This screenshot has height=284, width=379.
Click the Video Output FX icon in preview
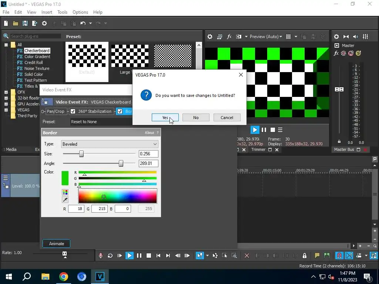229,37
